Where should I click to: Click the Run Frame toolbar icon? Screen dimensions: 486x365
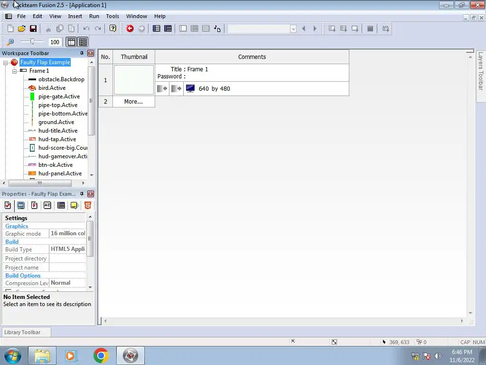[355, 29]
